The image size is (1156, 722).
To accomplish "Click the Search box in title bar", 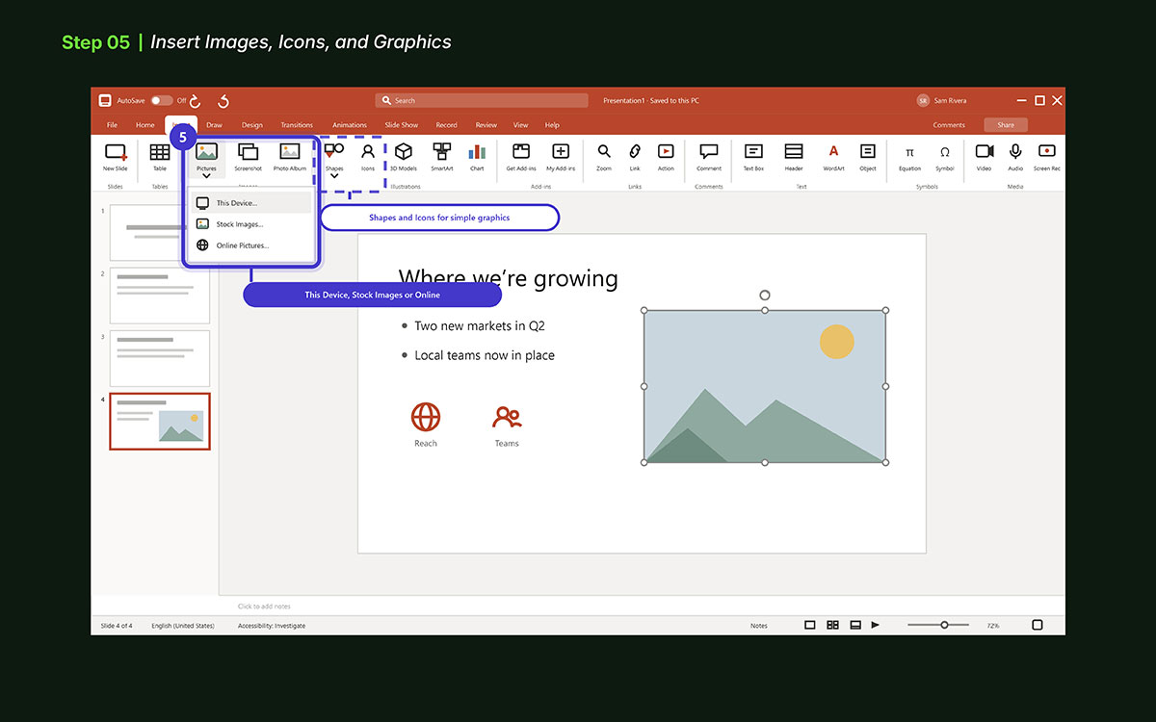I will point(482,100).
